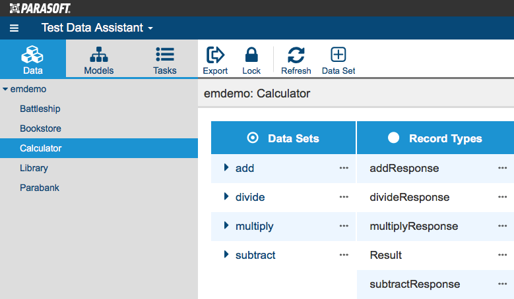Click the add data set name
This screenshot has width=514, height=299.
click(245, 168)
